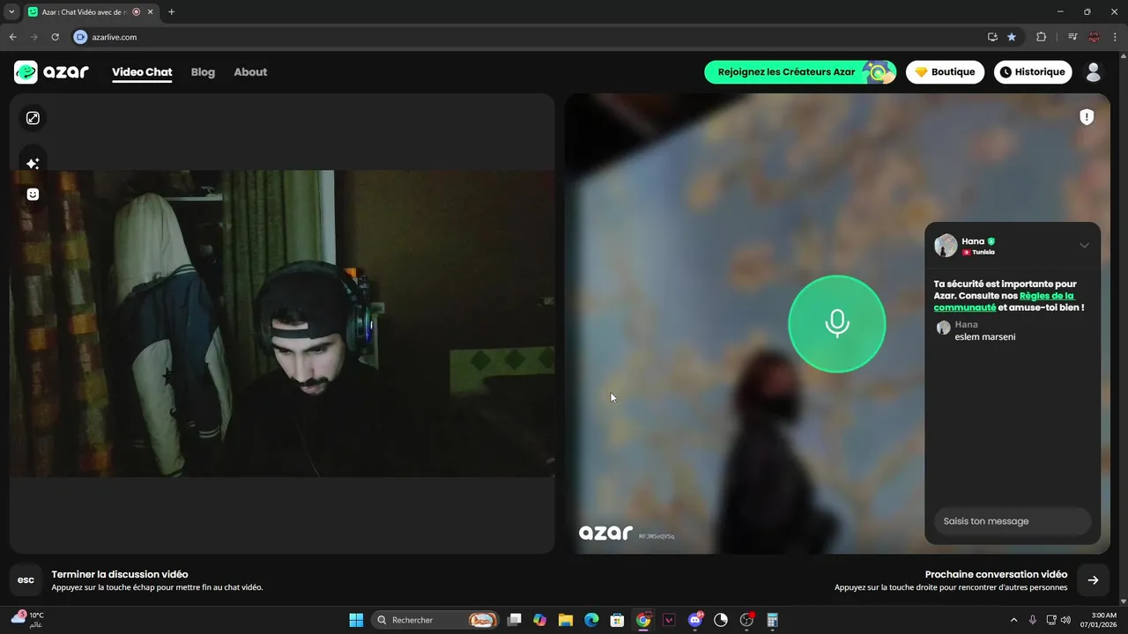Open the Valorant taskbar icon
The width and height of the screenshot is (1128, 634).
tap(669, 620)
